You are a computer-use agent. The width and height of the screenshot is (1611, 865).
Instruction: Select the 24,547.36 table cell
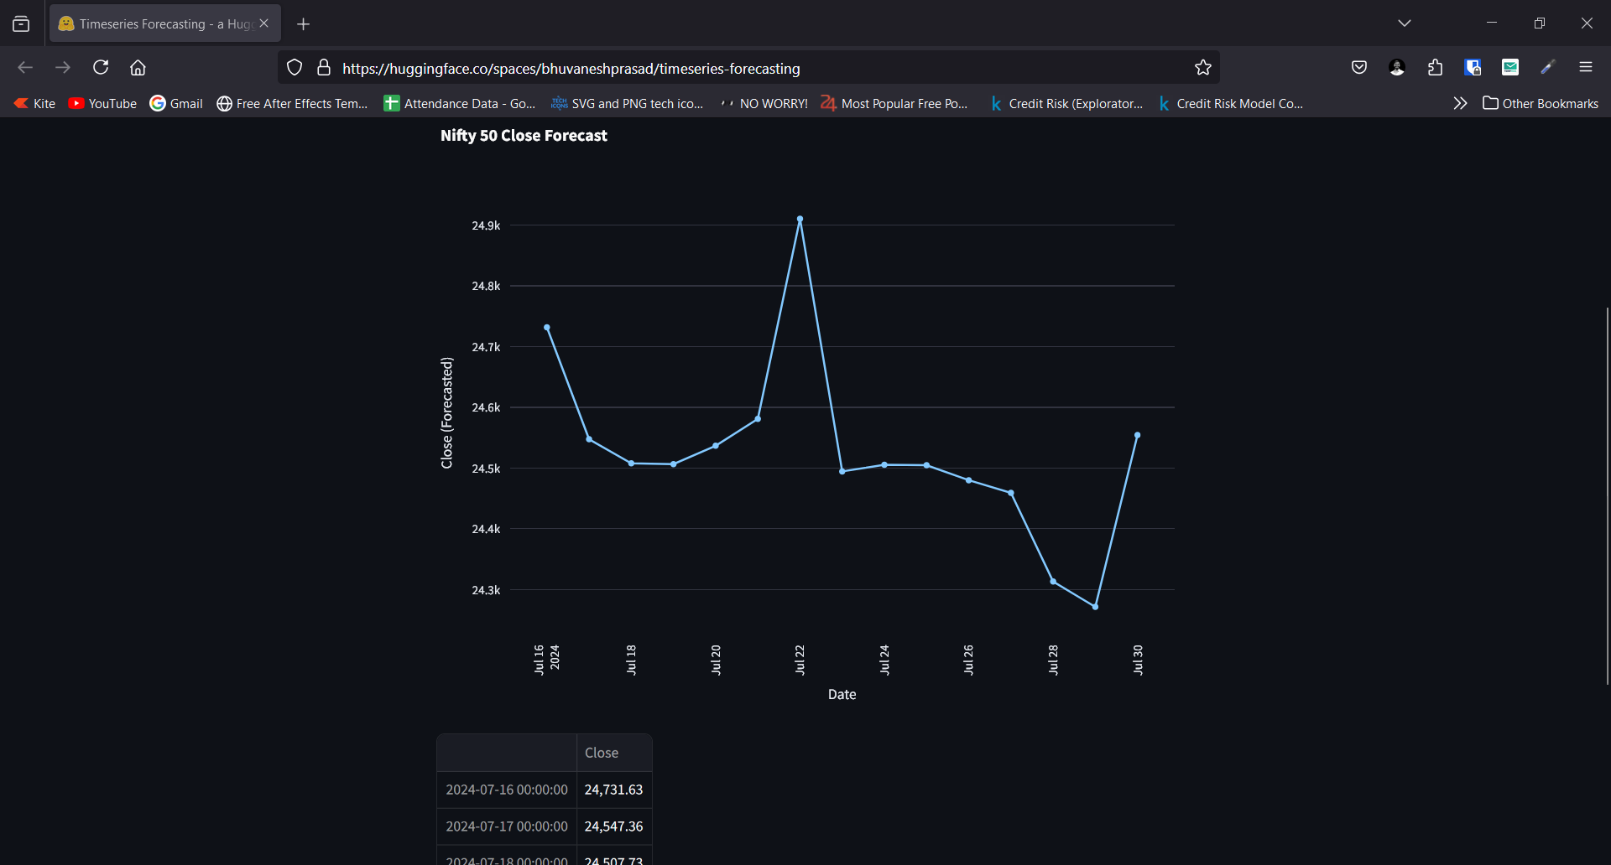point(614,826)
